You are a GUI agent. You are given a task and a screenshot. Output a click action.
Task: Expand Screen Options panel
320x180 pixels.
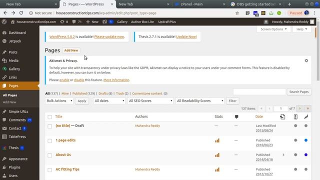273,29
